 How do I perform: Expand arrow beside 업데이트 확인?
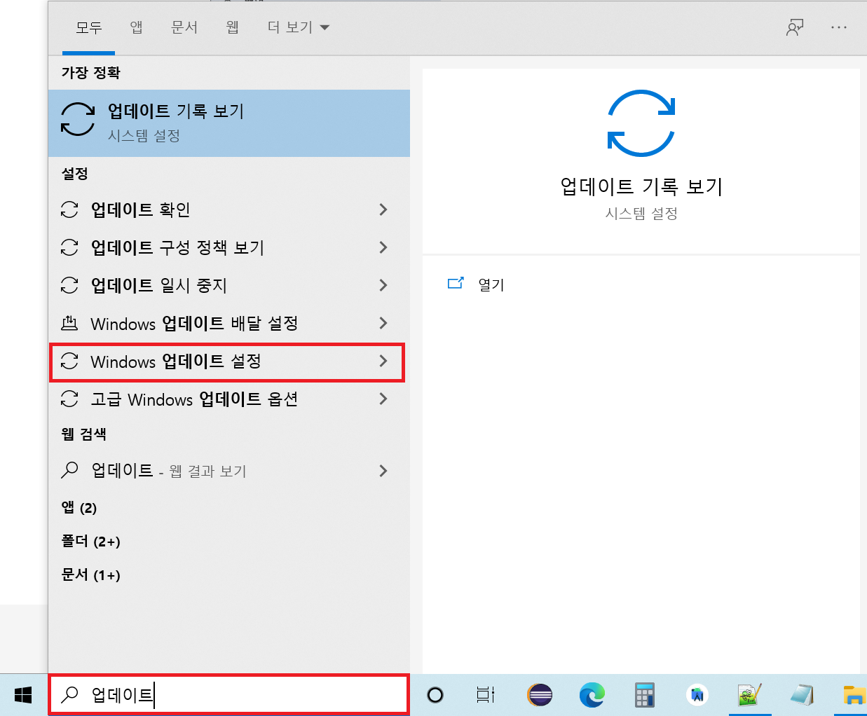(x=383, y=209)
